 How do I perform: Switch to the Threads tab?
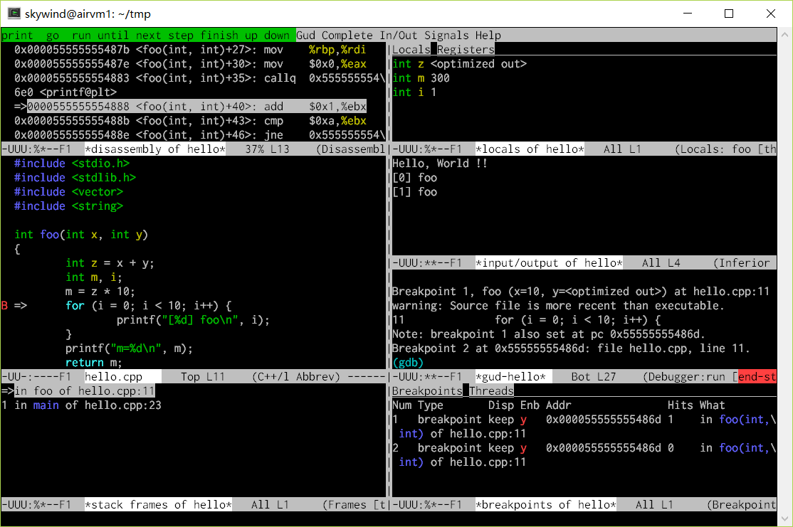click(491, 390)
